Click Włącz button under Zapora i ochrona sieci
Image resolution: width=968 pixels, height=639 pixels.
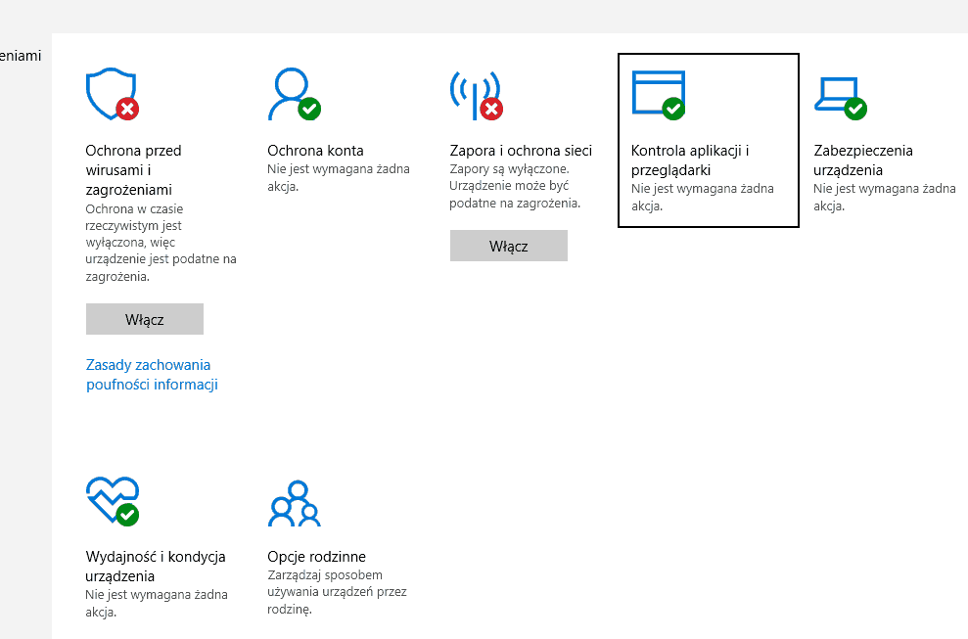[x=509, y=246]
